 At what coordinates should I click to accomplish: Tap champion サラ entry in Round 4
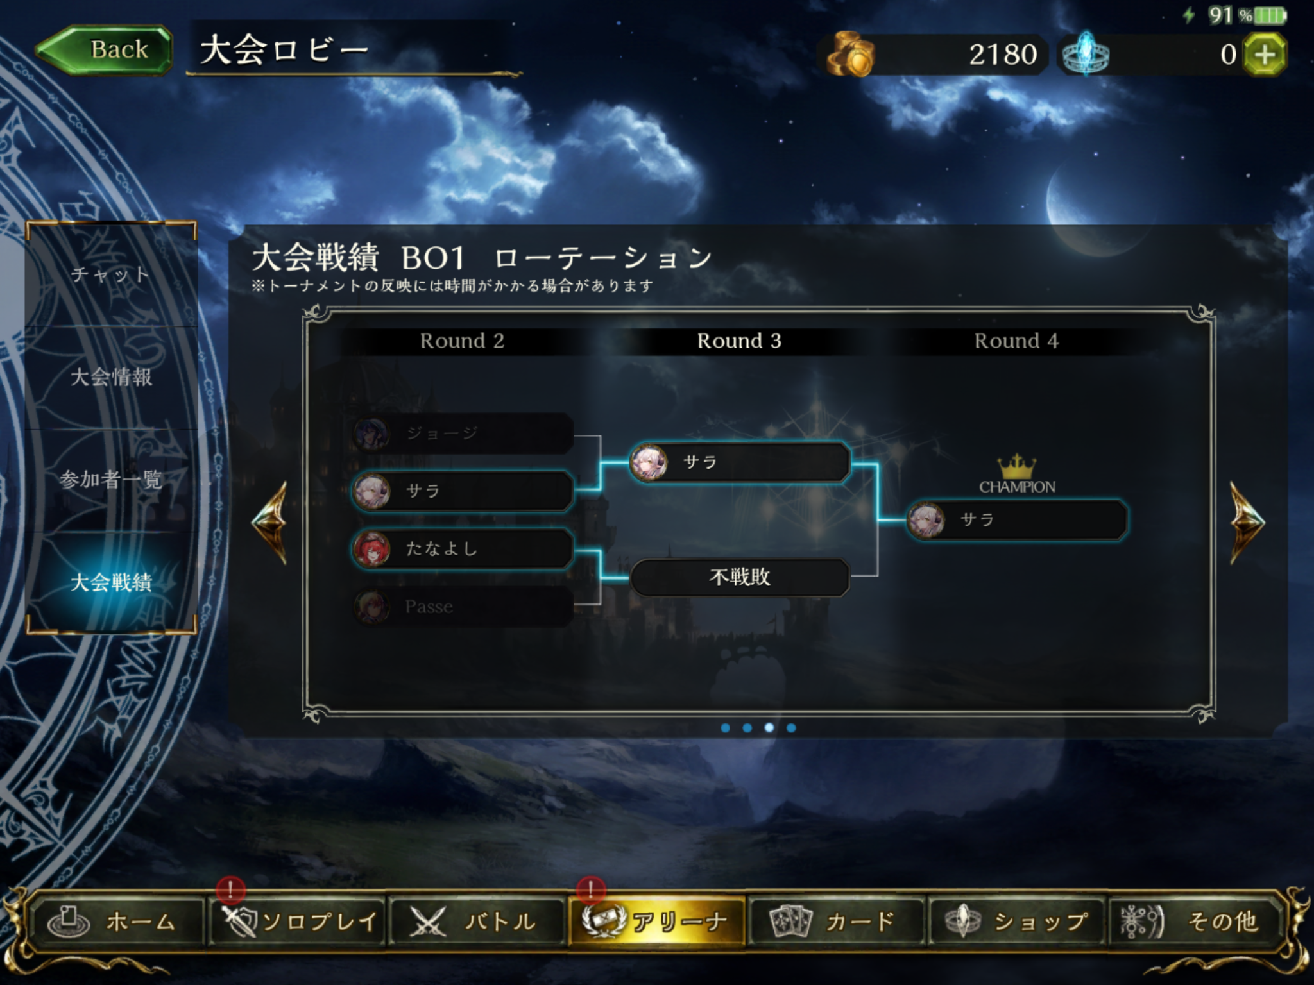1017,520
